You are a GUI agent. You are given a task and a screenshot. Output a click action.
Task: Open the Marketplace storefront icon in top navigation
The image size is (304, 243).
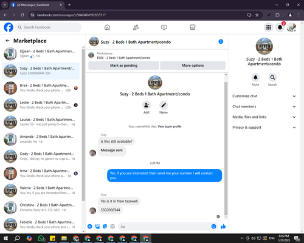192,27
